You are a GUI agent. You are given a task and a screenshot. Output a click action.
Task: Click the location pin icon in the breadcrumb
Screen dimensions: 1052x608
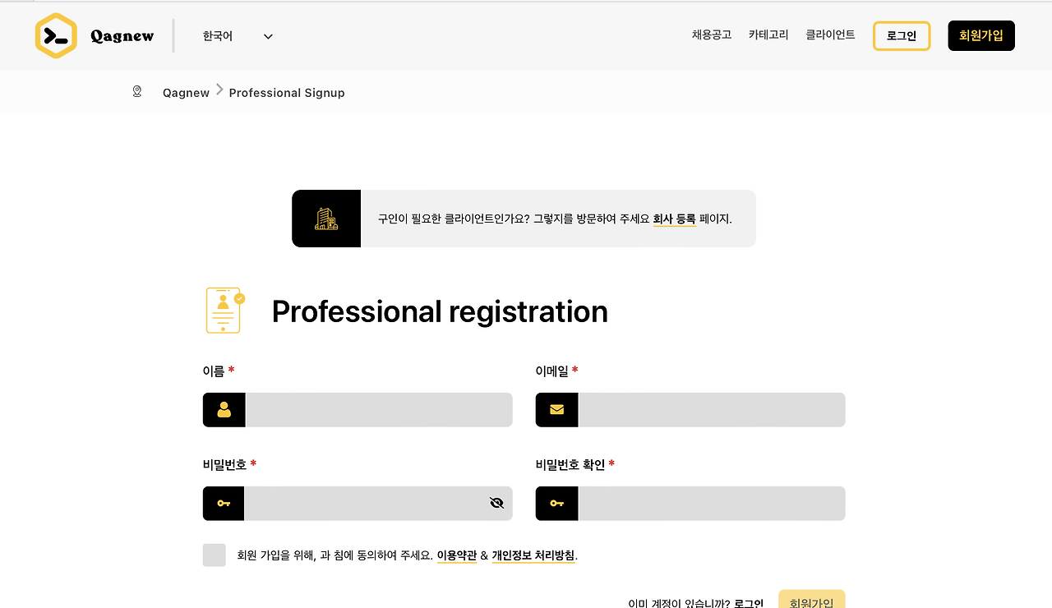coord(136,91)
